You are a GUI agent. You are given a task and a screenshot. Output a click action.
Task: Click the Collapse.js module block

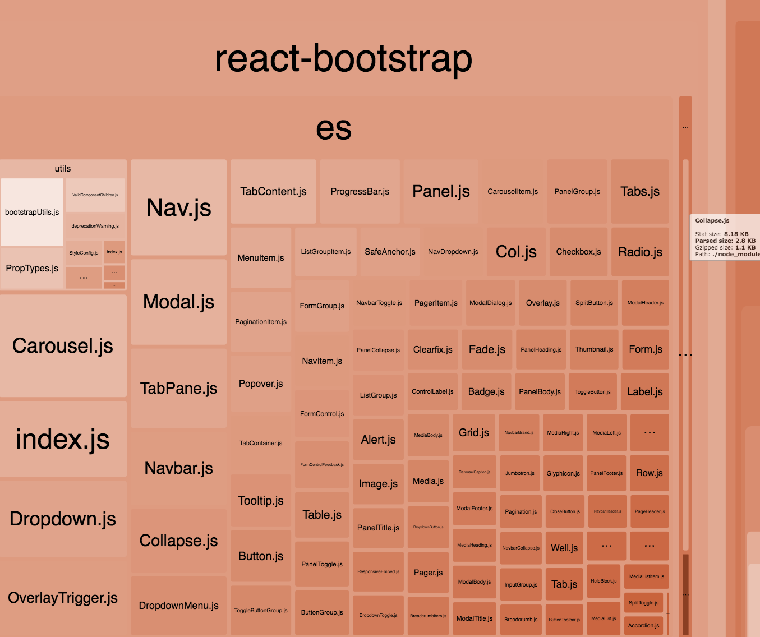(x=178, y=541)
